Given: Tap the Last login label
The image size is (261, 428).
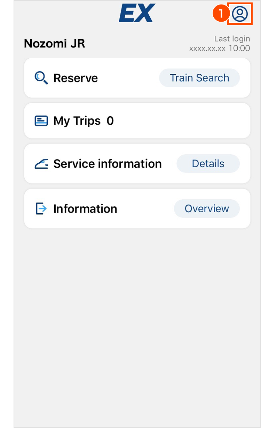Looking at the screenshot, I should click(x=232, y=39).
